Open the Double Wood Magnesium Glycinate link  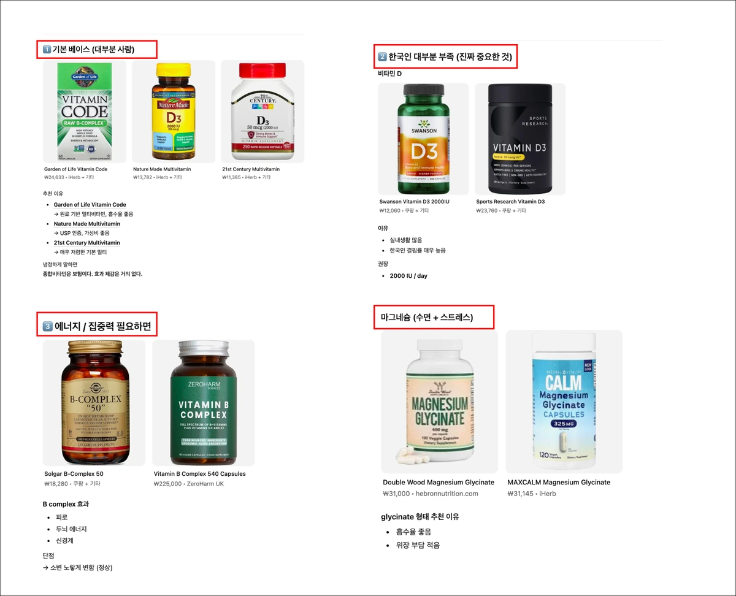coord(439,483)
